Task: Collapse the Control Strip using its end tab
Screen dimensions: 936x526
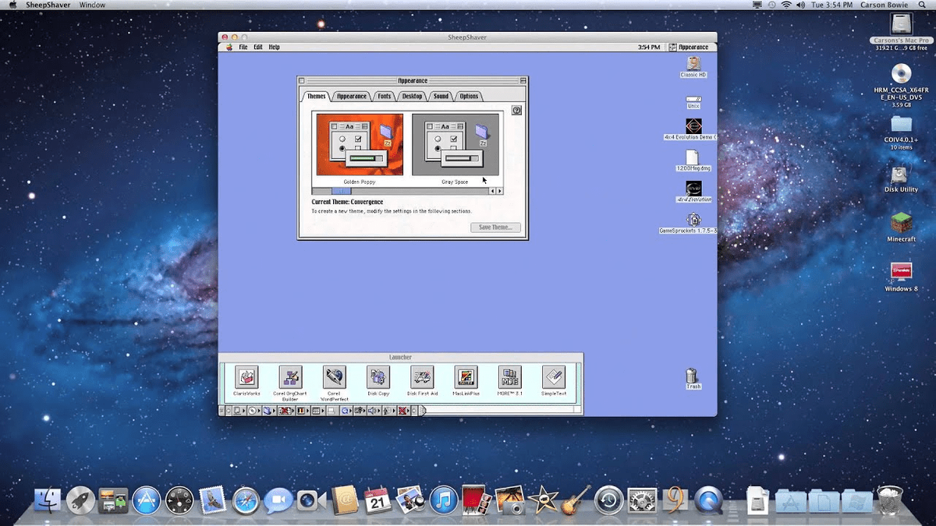Action: (x=422, y=411)
